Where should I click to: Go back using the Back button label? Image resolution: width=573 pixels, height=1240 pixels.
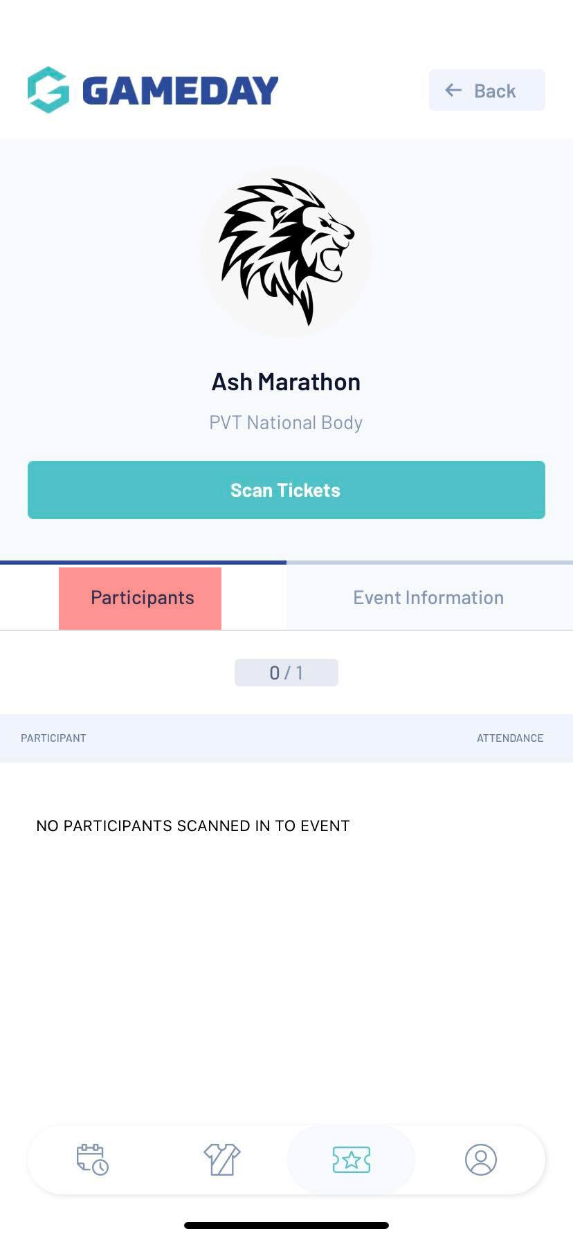(495, 91)
